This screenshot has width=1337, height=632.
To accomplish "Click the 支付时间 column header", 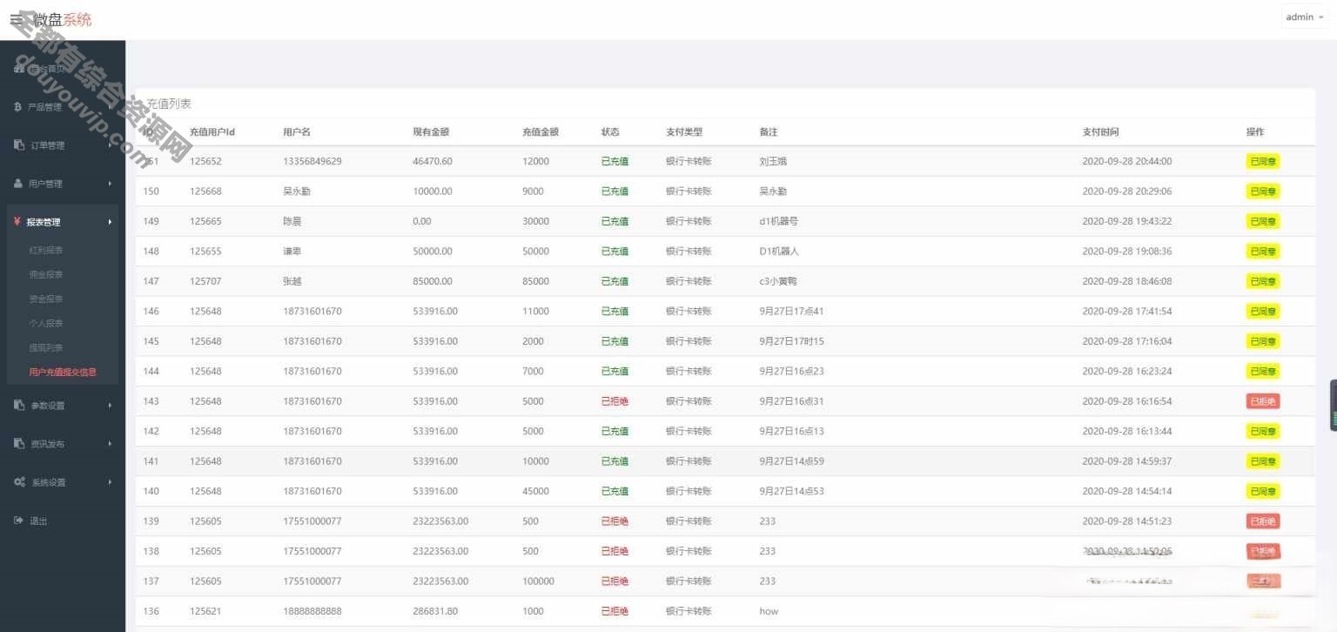I will tap(1100, 132).
